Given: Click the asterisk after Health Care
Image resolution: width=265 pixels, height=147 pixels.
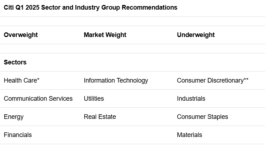Looking at the screenshot, I should (38, 79).
